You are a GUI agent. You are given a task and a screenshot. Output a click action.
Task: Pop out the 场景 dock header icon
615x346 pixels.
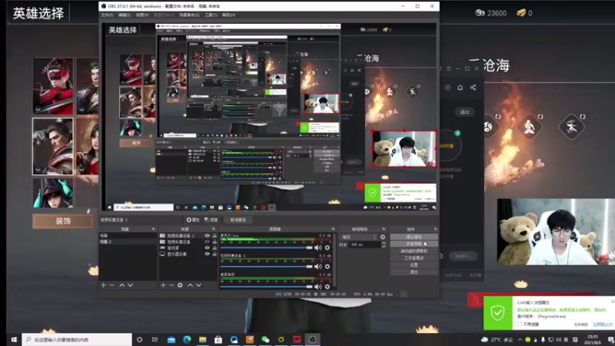(153, 228)
